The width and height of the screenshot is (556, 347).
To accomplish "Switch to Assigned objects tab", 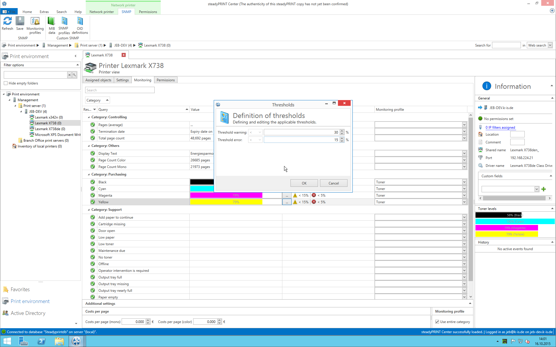I will 98,80.
